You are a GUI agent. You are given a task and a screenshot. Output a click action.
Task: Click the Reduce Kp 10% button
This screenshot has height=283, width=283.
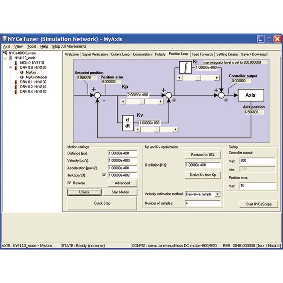pyautogui.click(x=203, y=155)
